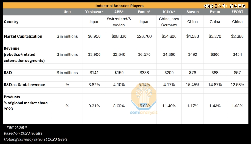Click the Yaskawa* column header
The width and height of the screenshot is (251, 144).
tap(94, 12)
